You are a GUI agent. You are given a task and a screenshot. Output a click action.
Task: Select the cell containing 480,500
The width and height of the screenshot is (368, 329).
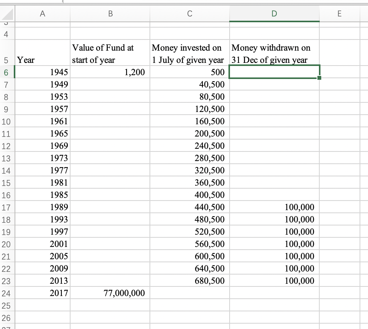pyautogui.click(x=190, y=219)
